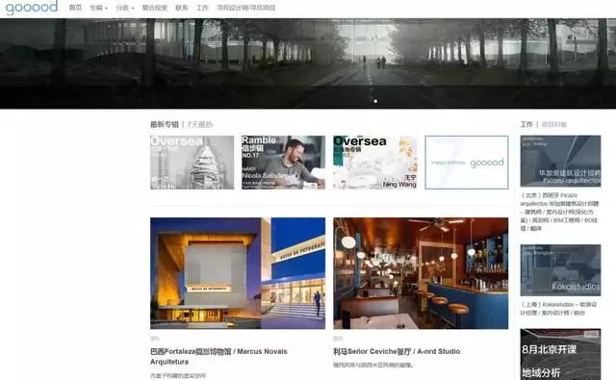Screen dimensions: 616x380
Task: Click the gooood logo in the header
Action: point(32,7)
